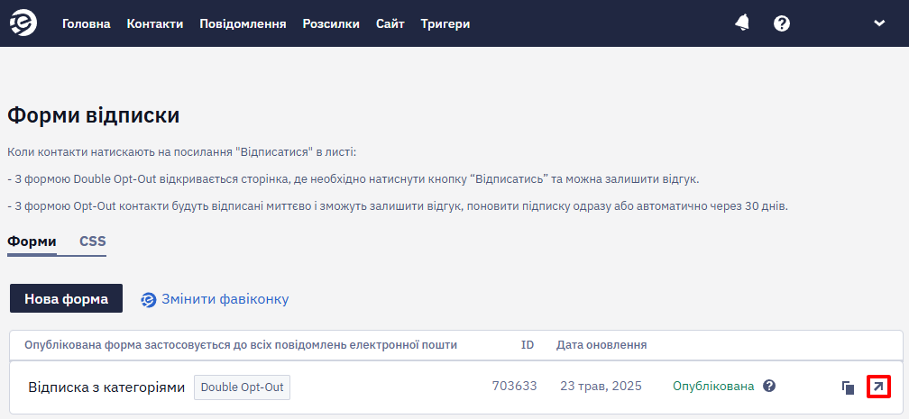Open the Контакти menu

[x=155, y=23]
